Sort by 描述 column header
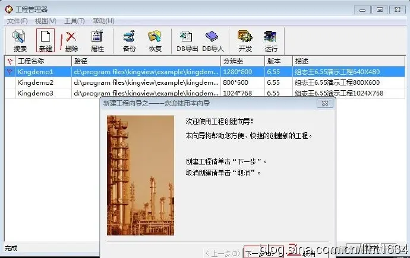The width and height of the screenshot is (410, 258). pos(349,61)
